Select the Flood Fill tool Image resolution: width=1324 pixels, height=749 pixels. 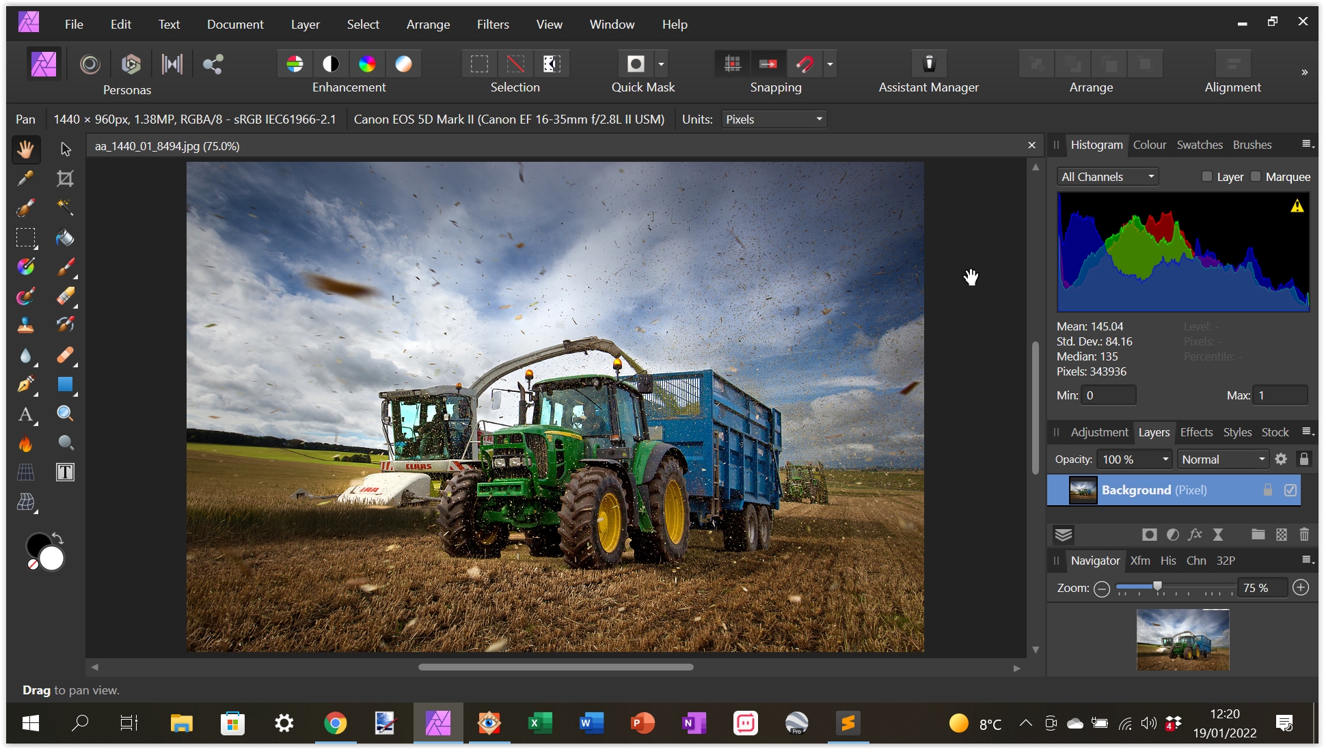pos(65,238)
